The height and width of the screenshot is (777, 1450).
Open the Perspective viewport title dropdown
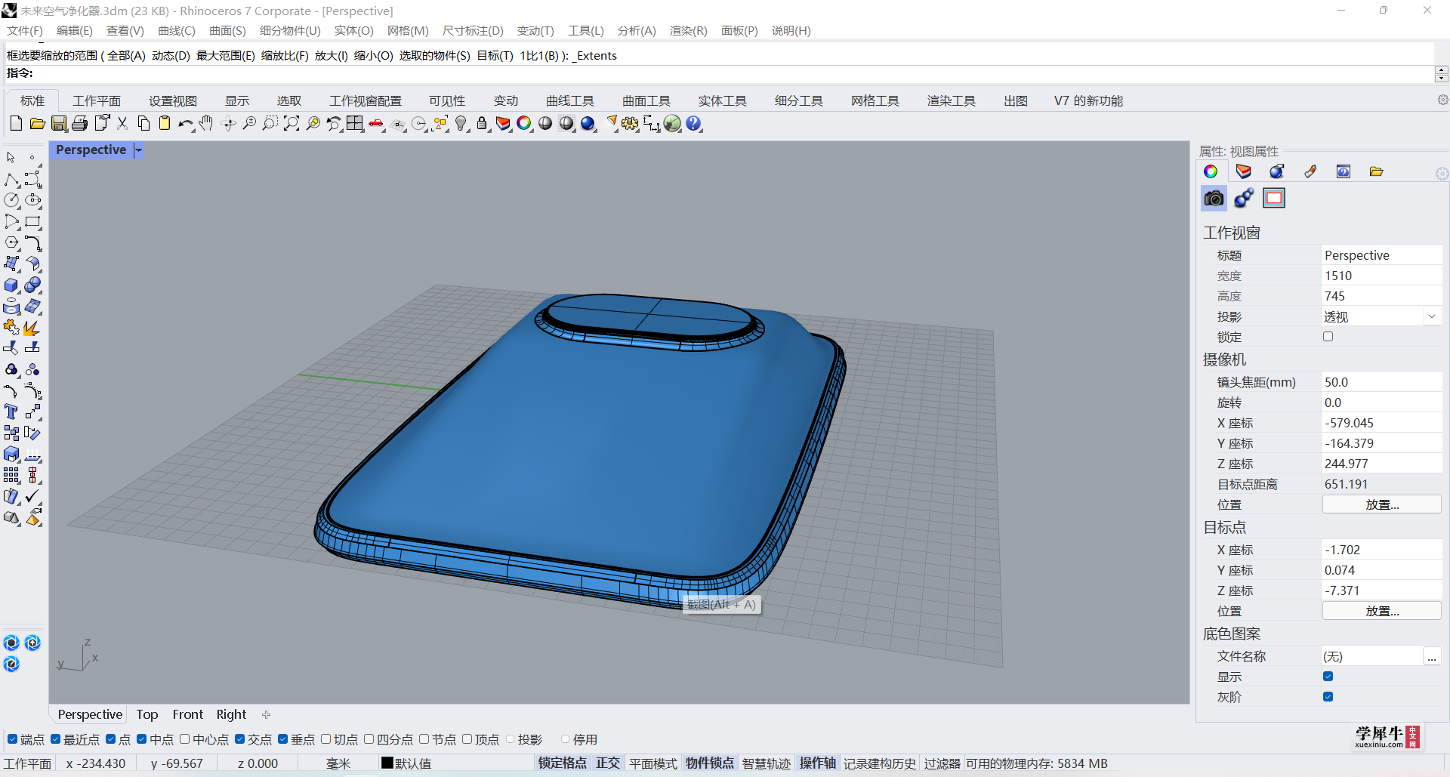click(138, 150)
